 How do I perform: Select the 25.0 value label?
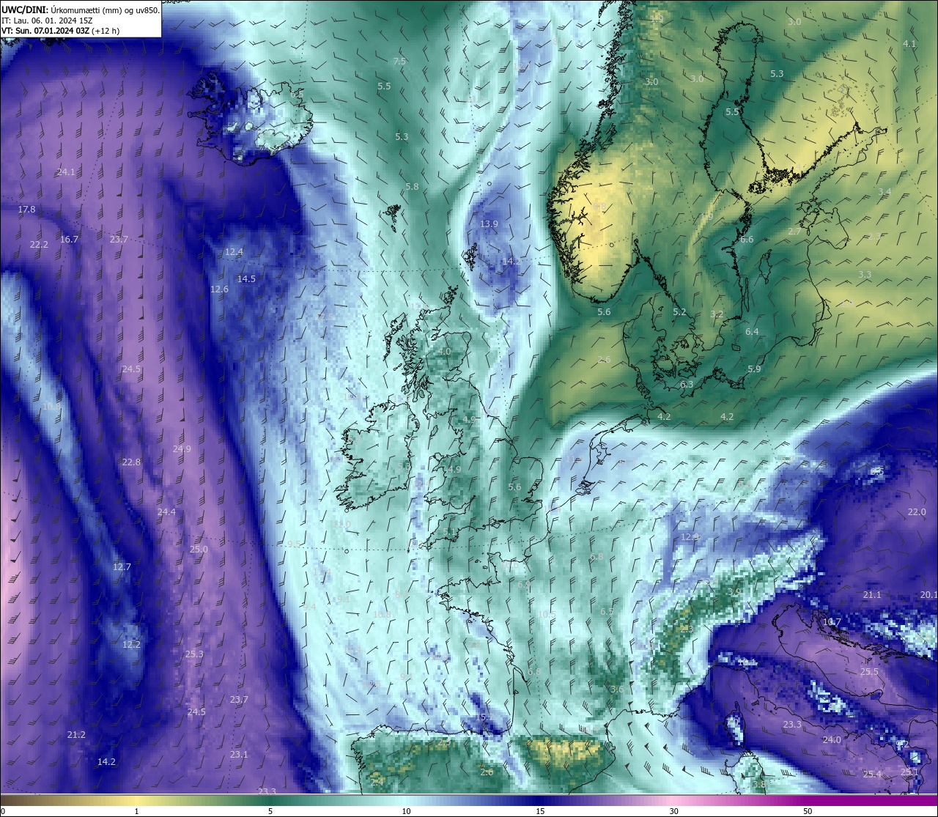[x=199, y=549]
